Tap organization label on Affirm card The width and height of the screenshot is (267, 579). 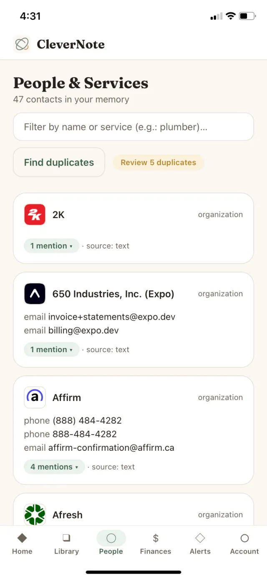click(x=220, y=397)
